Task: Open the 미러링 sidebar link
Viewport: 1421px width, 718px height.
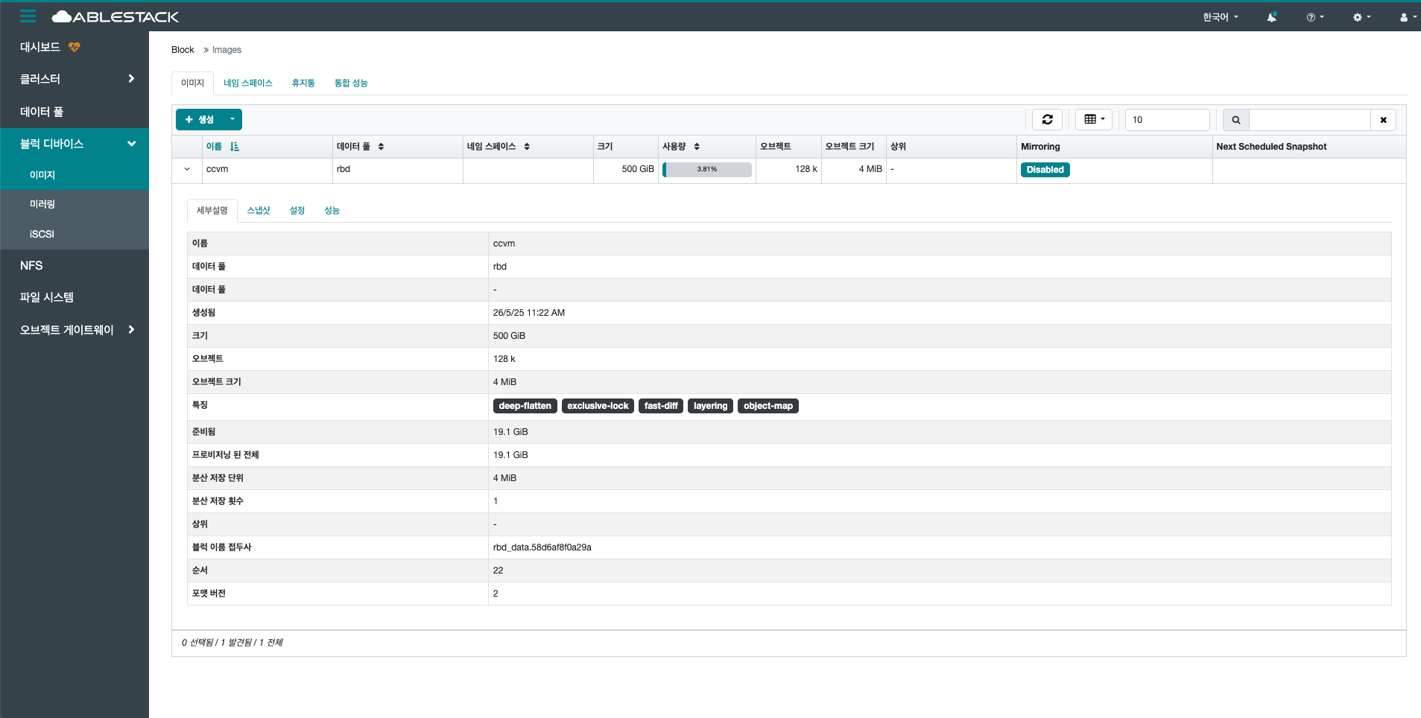Action: [42, 203]
